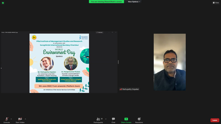Expand audio options arrow next to Unmute
This screenshot has height=124, width=221.
click(x=11, y=119)
